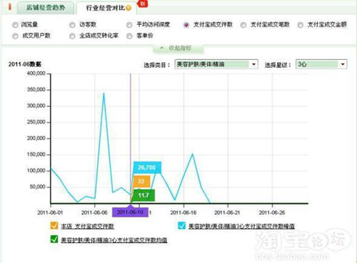Screen dimensions: 357x263
Task: Click the 美容护肤 peak-value legend link
Action: pyautogui.click(x=241, y=226)
